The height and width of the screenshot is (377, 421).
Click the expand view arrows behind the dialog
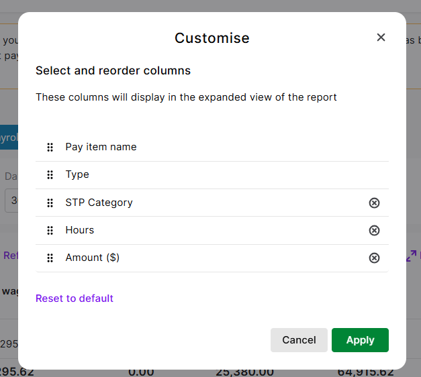(x=412, y=256)
